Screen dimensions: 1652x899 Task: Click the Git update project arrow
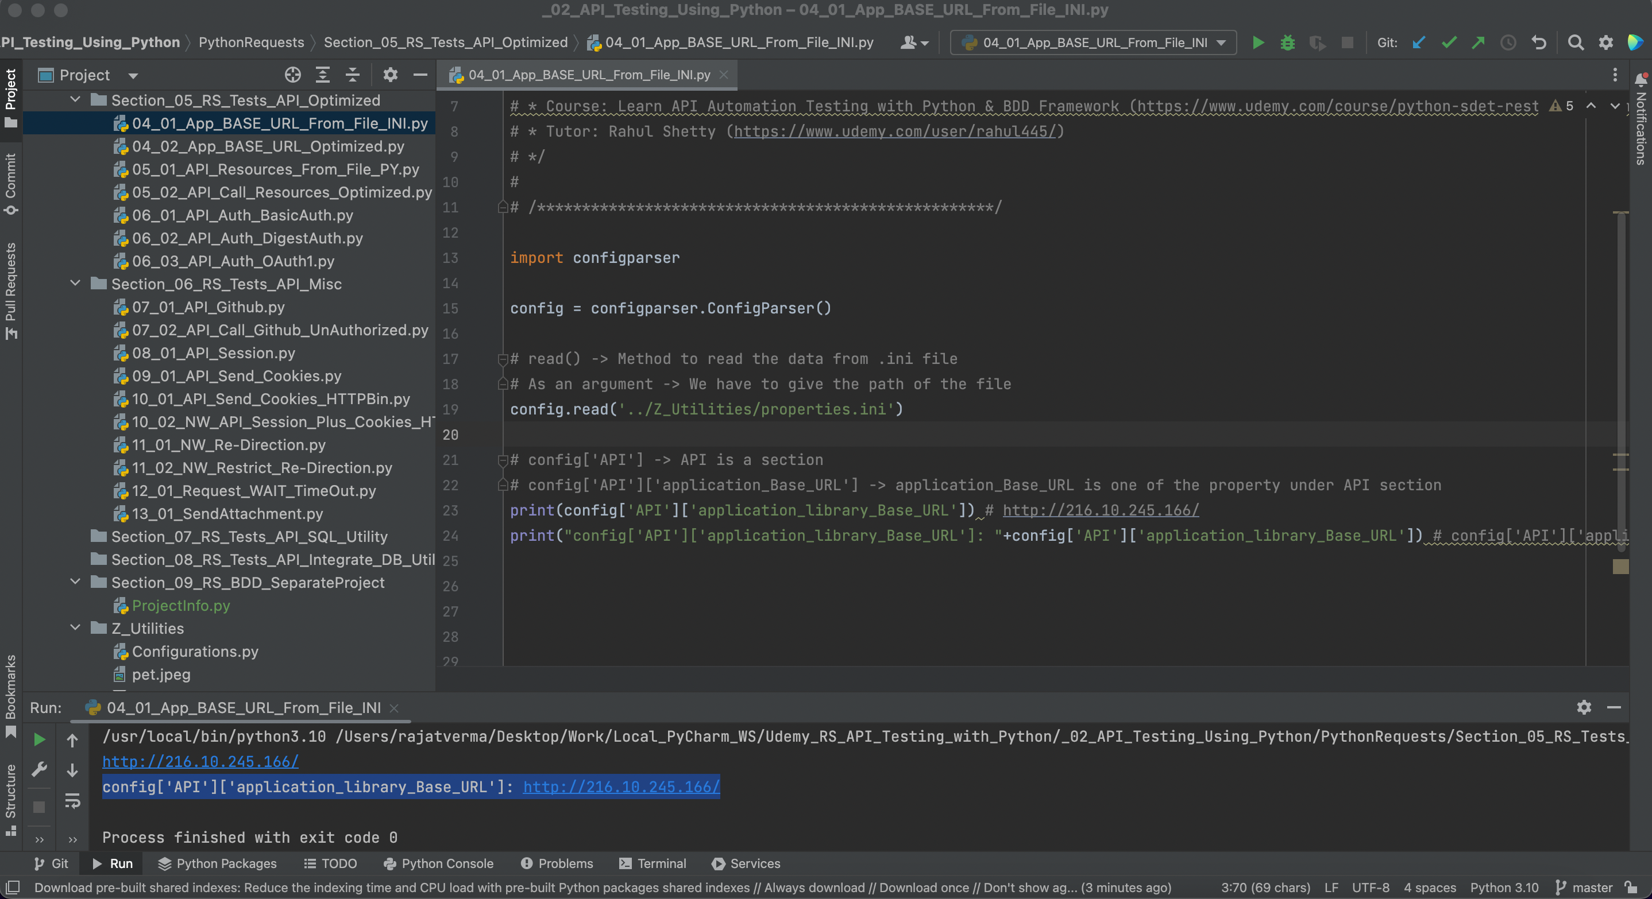coord(1419,42)
